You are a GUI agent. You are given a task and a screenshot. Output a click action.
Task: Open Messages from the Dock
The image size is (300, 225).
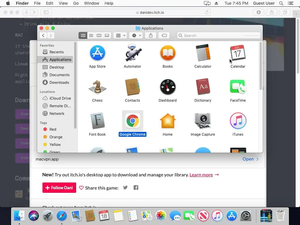point(175,216)
